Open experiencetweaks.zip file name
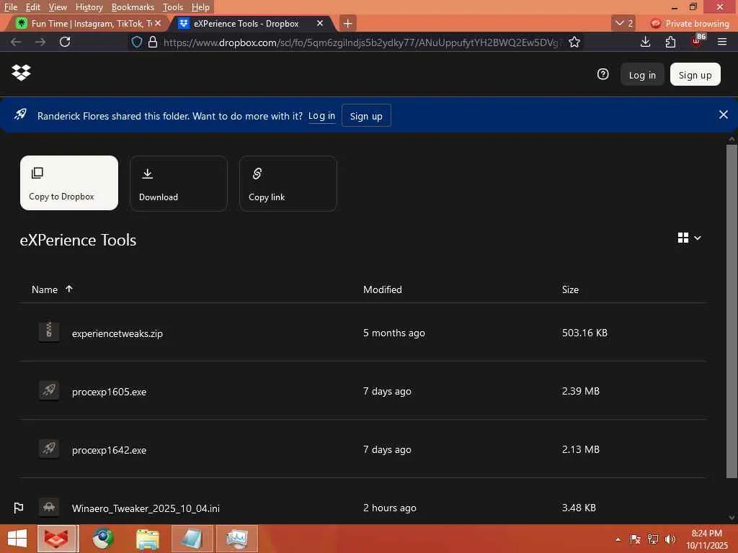738x553 pixels. (117, 333)
